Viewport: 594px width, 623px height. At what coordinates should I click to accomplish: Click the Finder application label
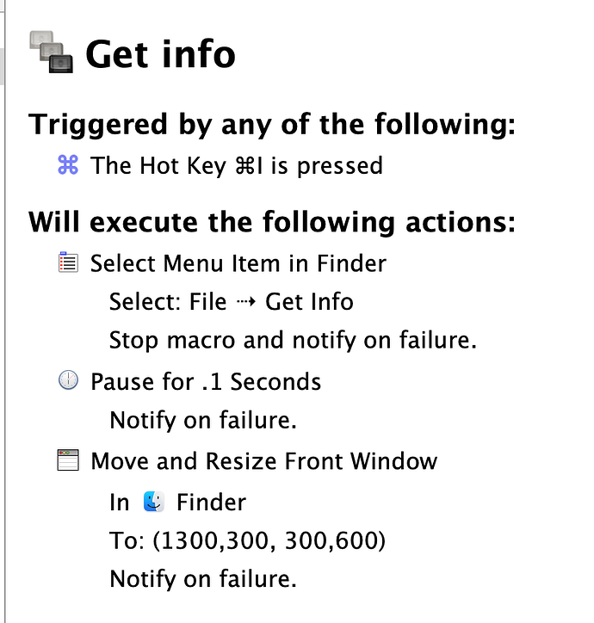[211, 503]
